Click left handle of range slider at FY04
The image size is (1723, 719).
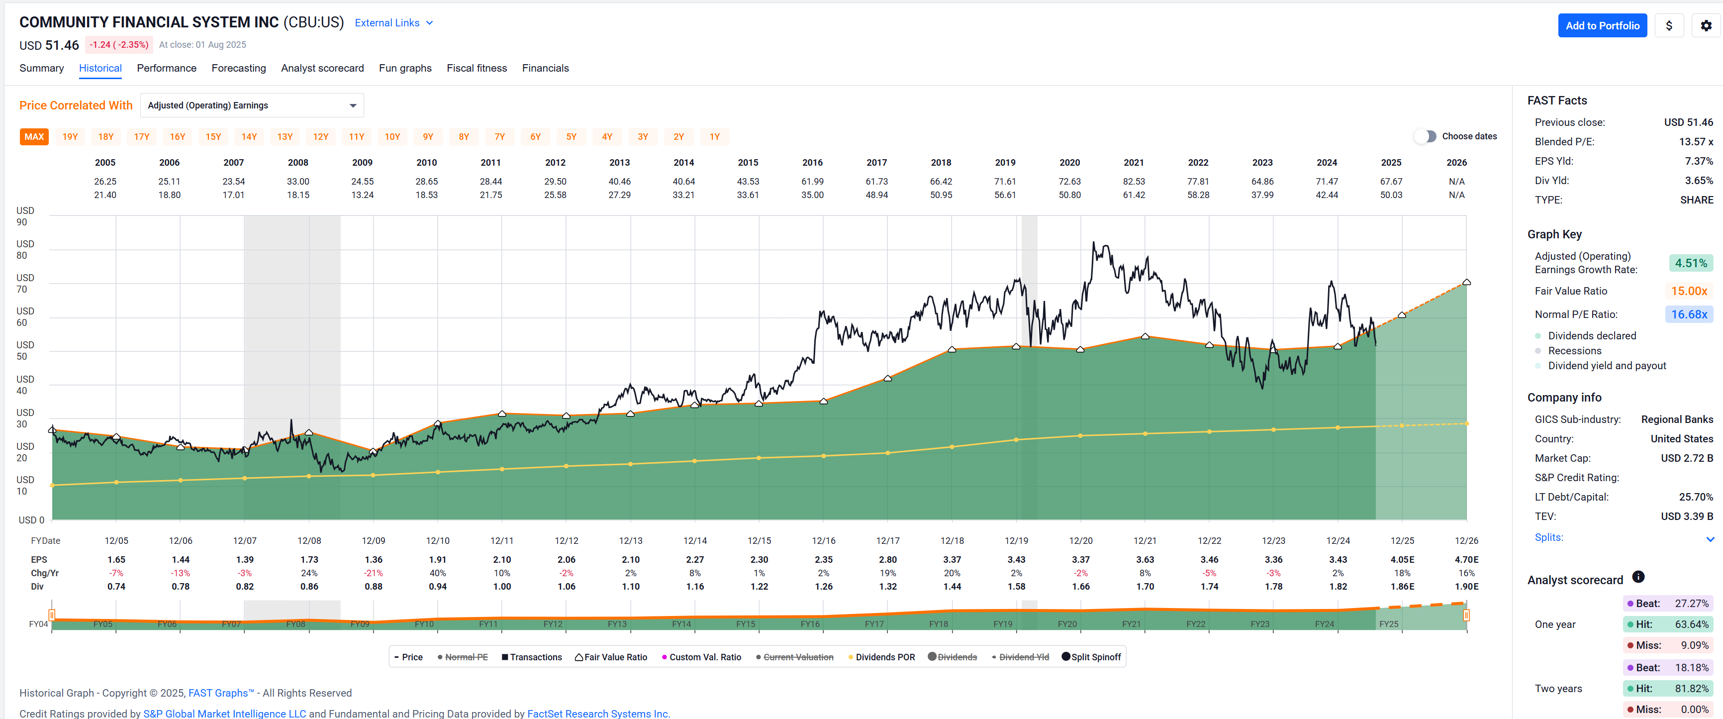(x=52, y=616)
